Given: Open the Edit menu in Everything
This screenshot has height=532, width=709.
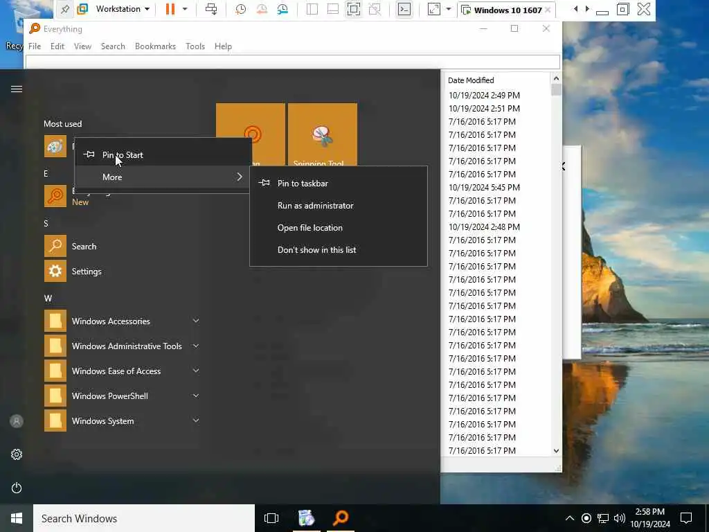Looking at the screenshot, I should click(57, 46).
